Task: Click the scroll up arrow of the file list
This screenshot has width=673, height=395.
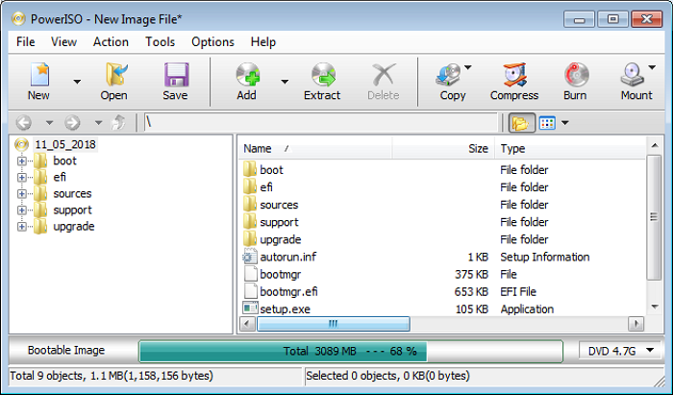Action: pyautogui.click(x=655, y=145)
